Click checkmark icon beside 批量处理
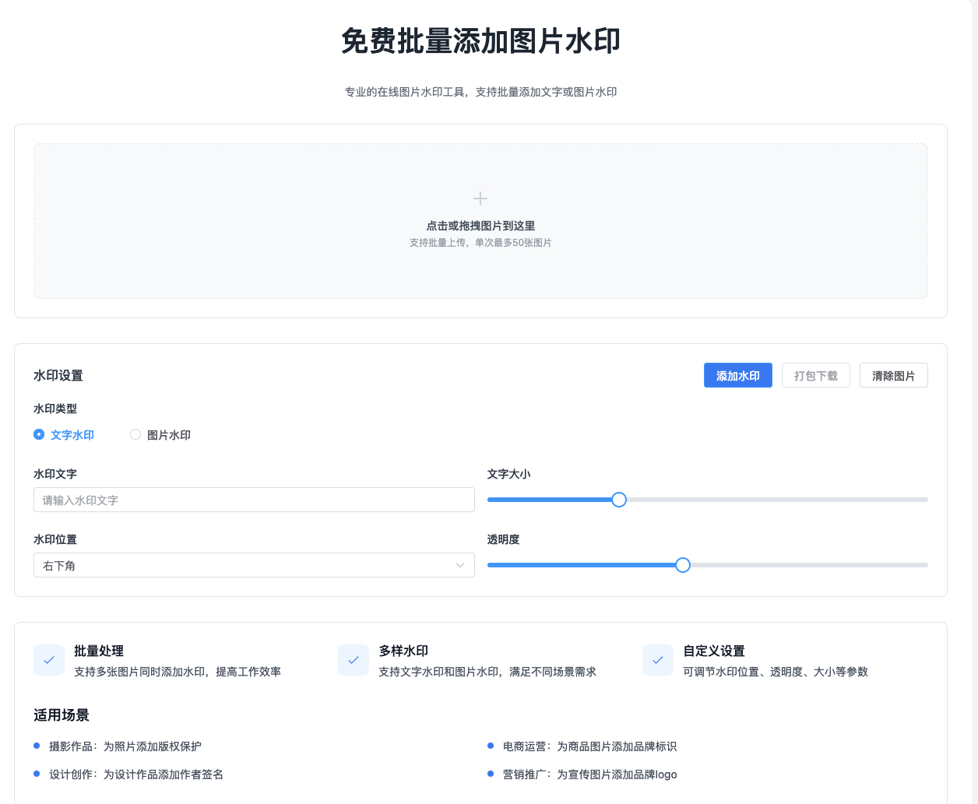 49,660
